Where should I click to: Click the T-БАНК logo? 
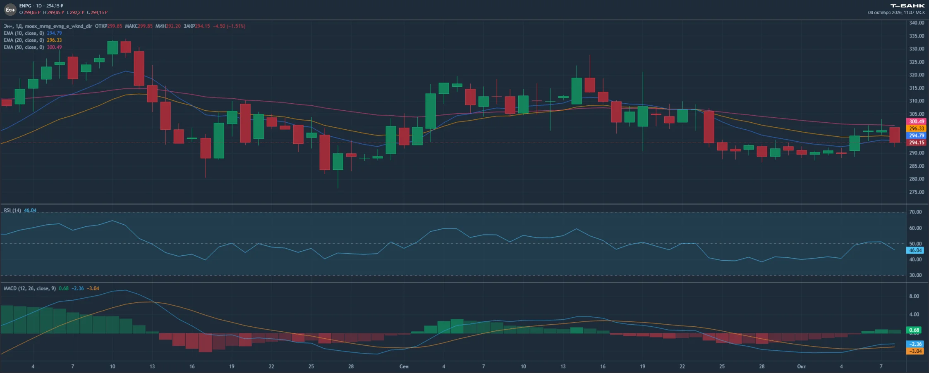(907, 6)
